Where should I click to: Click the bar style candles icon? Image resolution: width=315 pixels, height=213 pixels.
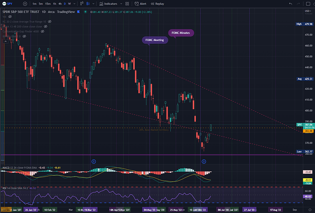coord(82,4)
